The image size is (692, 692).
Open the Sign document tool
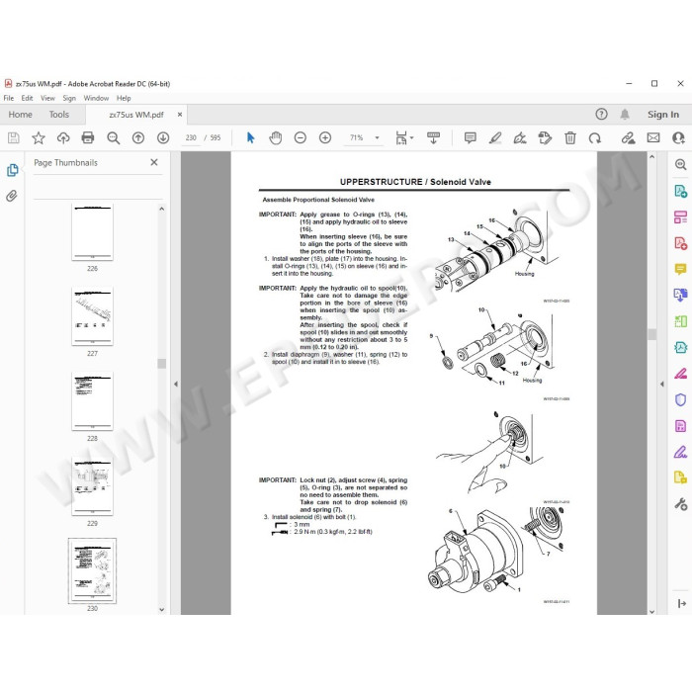point(520,138)
